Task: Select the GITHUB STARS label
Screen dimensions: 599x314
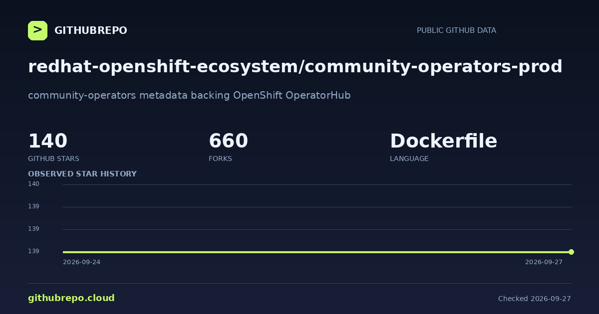Action: pyautogui.click(x=53, y=159)
